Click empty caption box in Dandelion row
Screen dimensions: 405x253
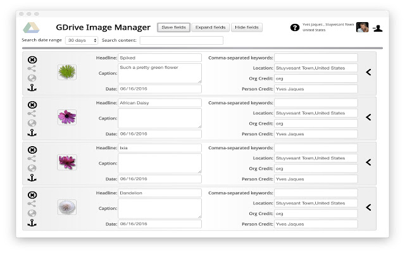(x=159, y=208)
